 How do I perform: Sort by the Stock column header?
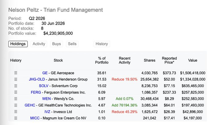58,60
